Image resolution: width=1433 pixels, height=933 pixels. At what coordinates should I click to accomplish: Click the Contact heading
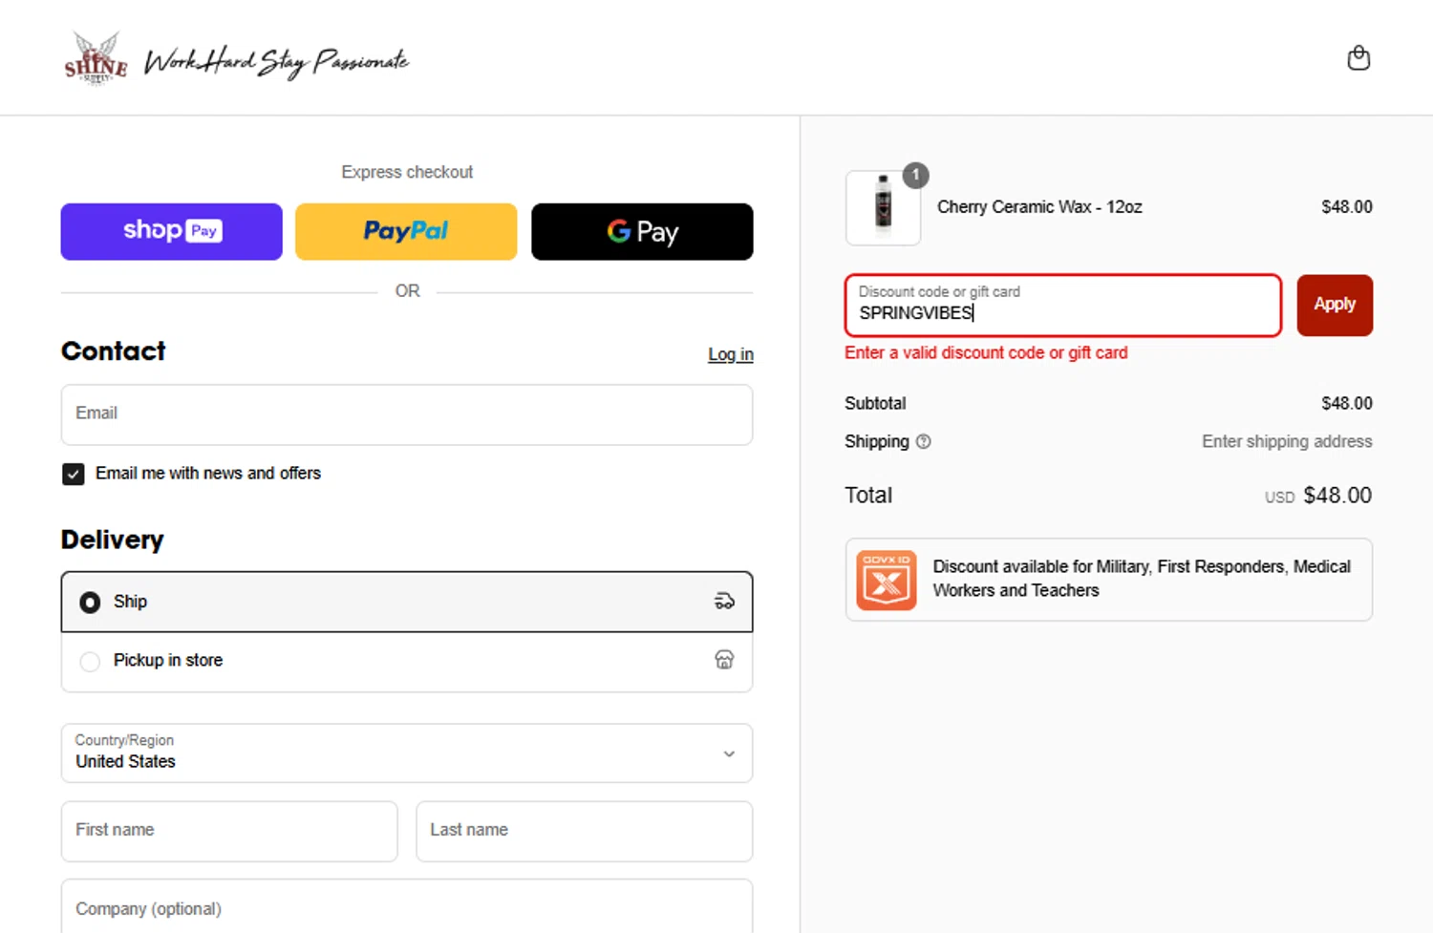[x=113, y=351]
